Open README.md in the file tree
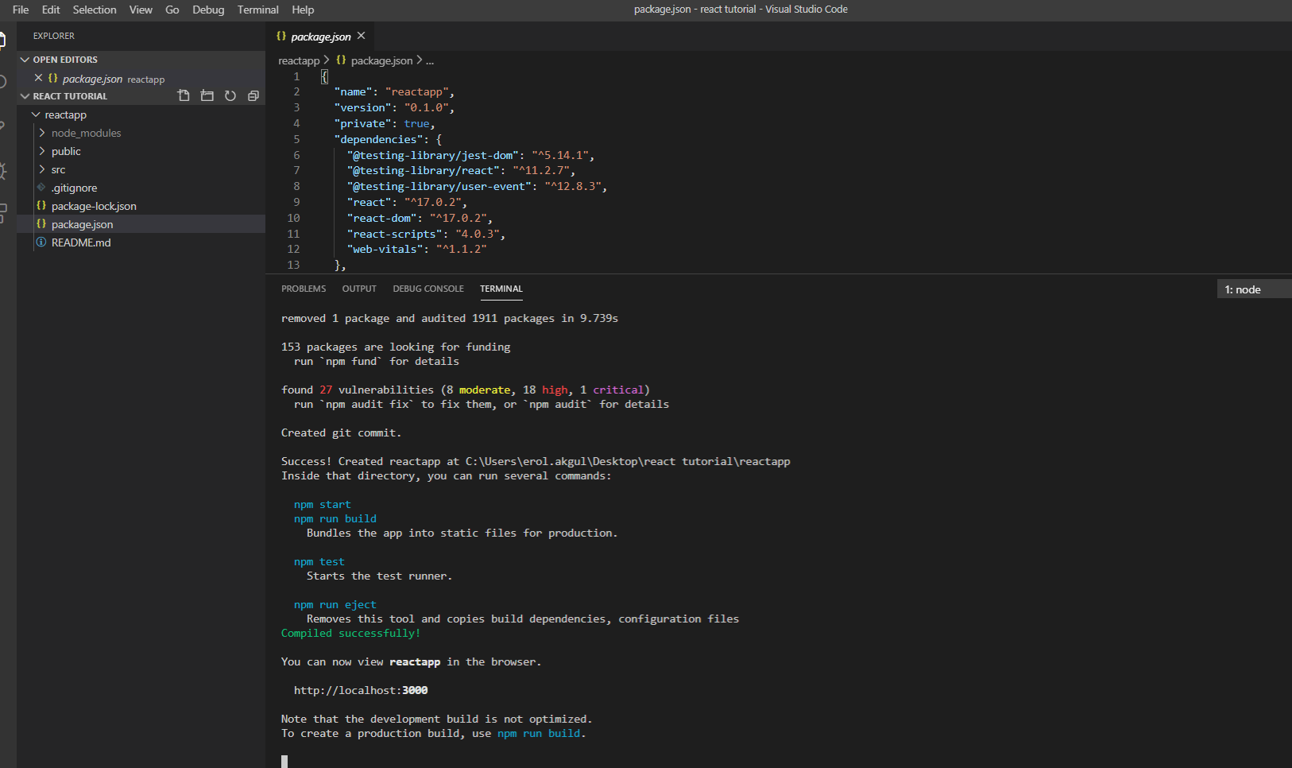 [x=81, y=243]
